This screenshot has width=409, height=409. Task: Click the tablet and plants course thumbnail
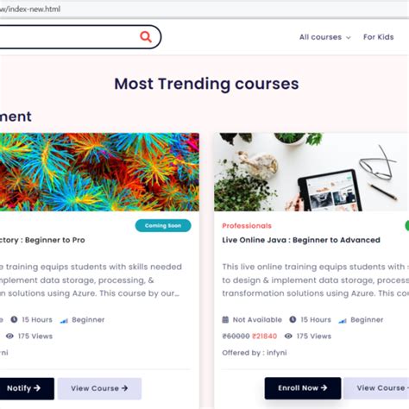[311, 172]
